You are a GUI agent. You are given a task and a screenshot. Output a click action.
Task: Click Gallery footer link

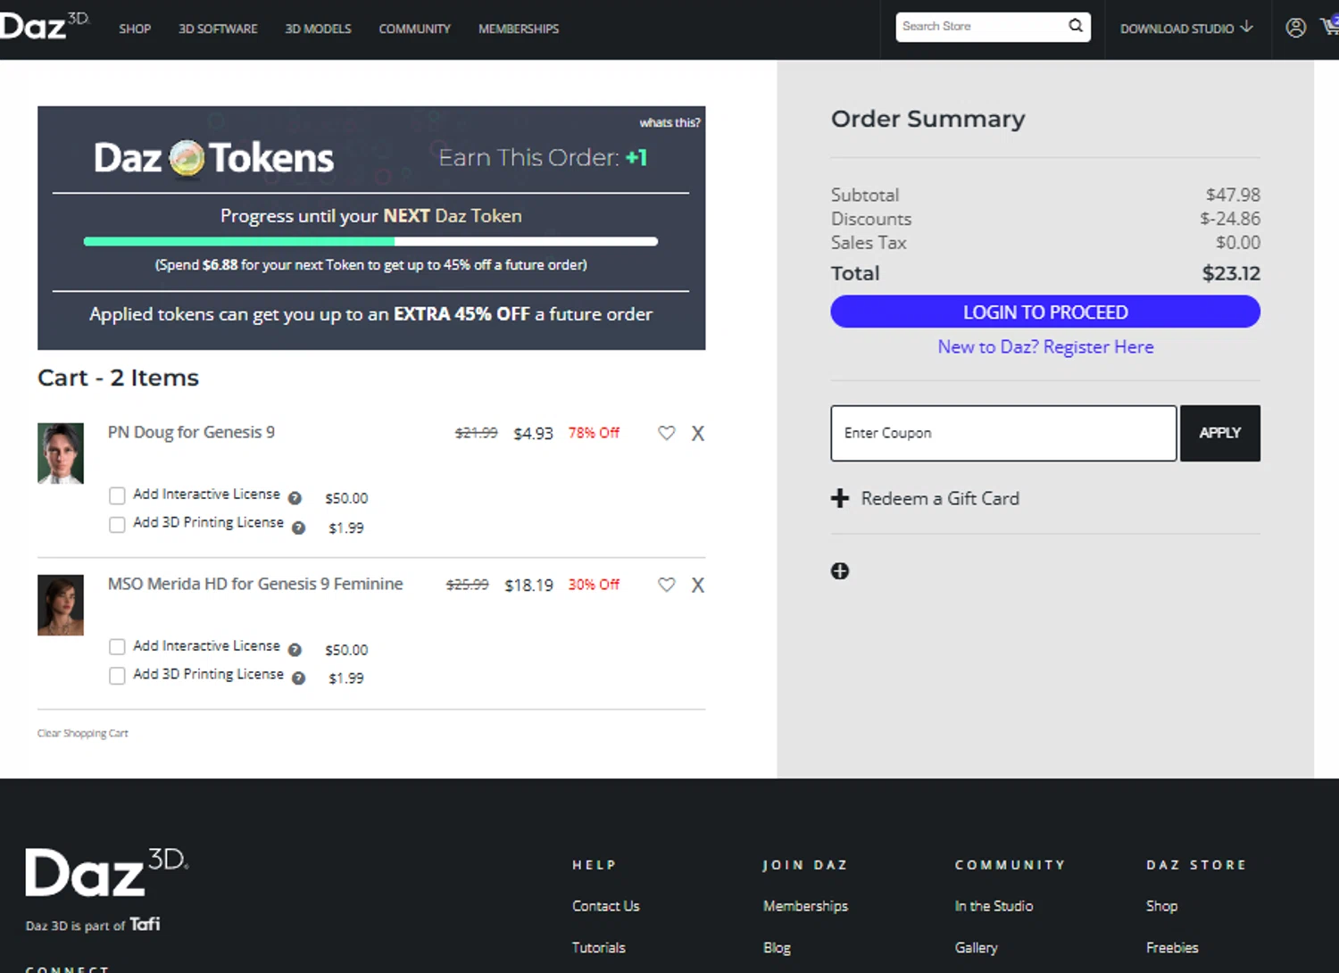tap(976, 948)
